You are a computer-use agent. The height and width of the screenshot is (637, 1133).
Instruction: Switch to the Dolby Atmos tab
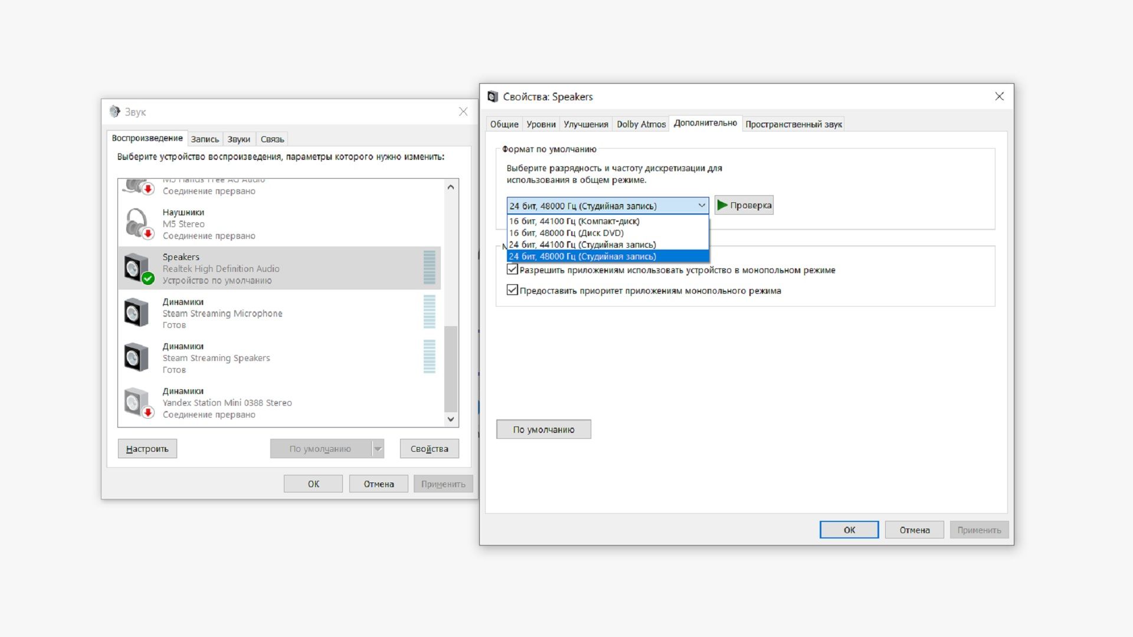tap(641, 124)
